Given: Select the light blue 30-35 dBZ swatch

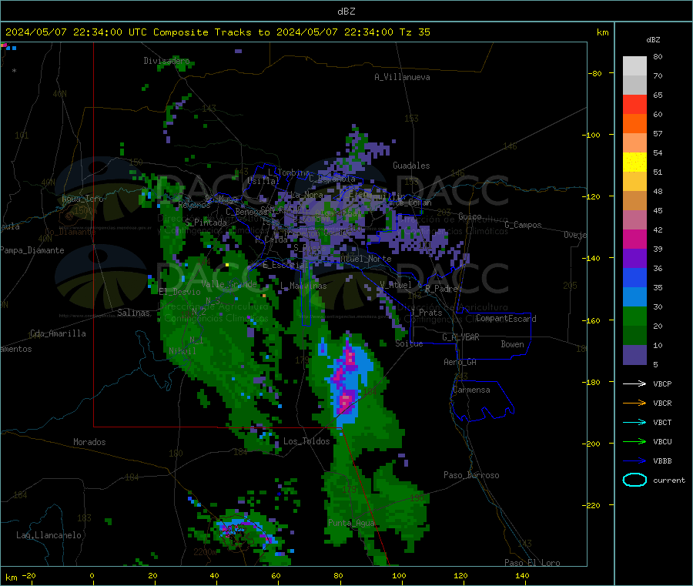Looking at the screenshot, I should pyautogui.click(x=634, y=297).
